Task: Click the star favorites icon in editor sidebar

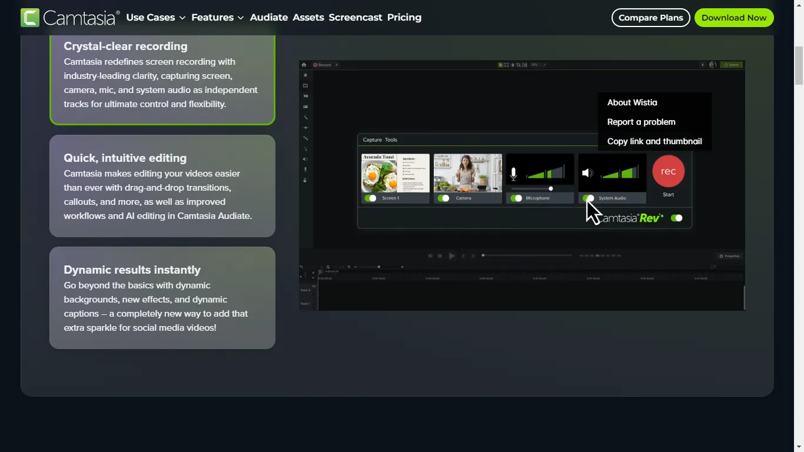Action: click(305, 75)
